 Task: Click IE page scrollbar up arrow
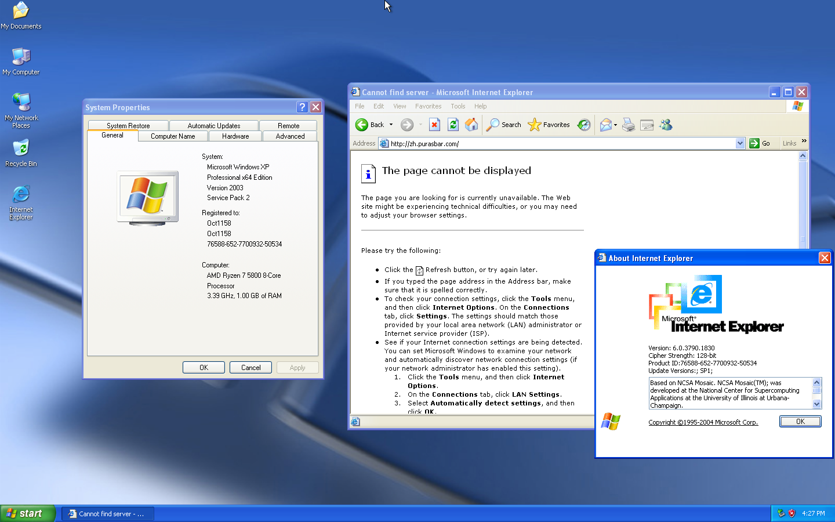(x=803, y=156)
